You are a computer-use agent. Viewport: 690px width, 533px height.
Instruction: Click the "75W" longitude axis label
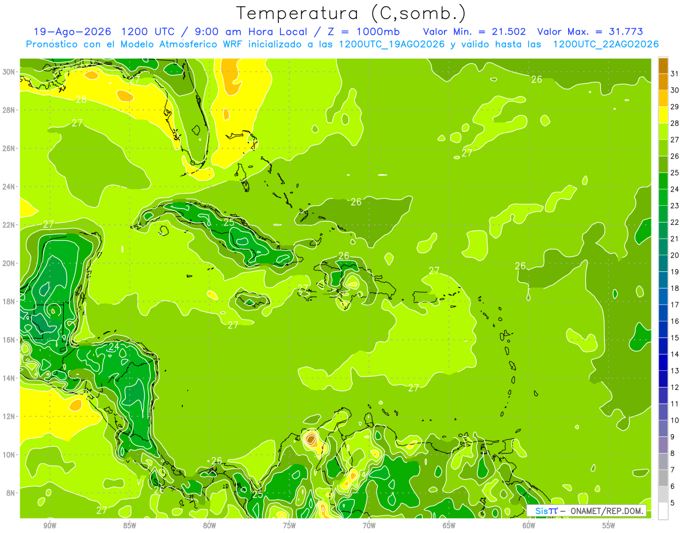tap(289, 526)
